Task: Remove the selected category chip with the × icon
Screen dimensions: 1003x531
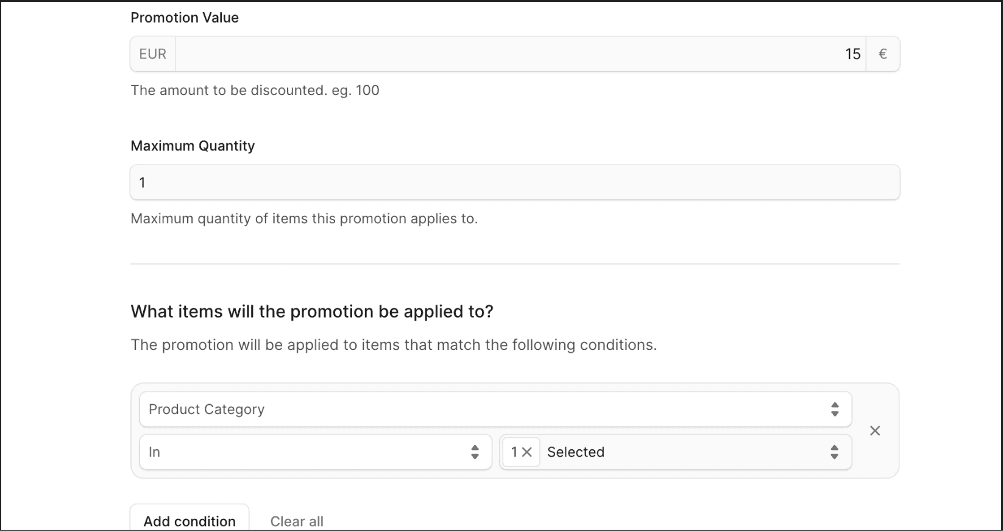Action: 529,452
